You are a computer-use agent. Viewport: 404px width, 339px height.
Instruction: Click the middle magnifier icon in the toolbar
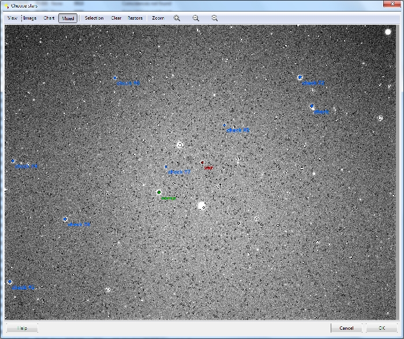[x=196, y=18]
